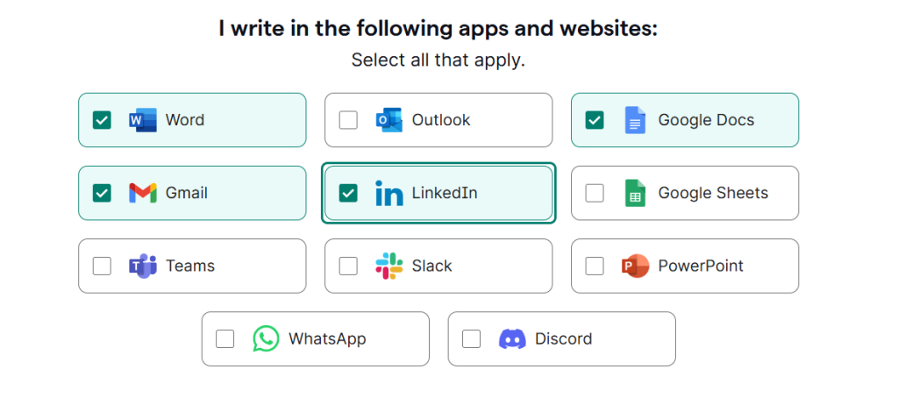Click the WhatsApp logo icon
898x405 pixels.
[266, 338]
